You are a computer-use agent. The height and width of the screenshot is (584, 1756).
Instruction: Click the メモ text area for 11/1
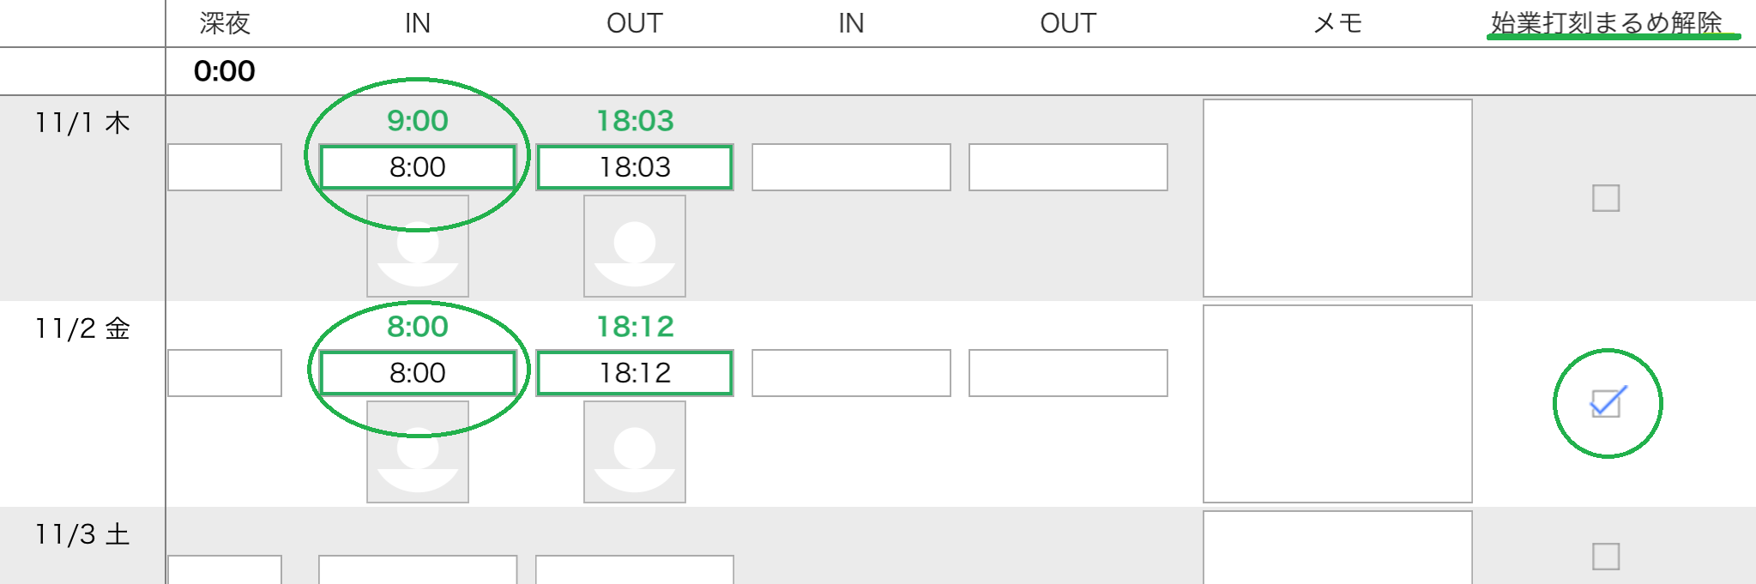pos(1337,198)
